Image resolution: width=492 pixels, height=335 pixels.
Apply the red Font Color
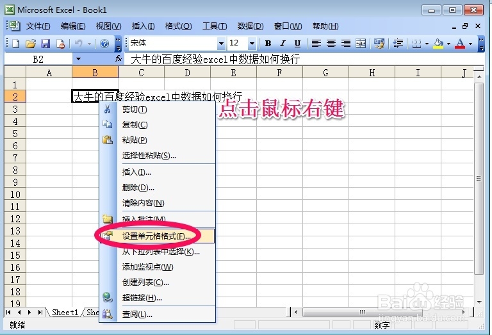click(x=461, y=44)
